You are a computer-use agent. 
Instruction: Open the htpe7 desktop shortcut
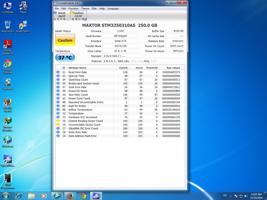pos(23,8)
